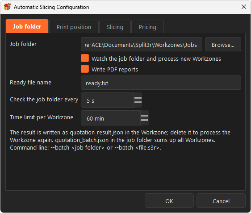Confirm settings with the OK button
Viewport: 251px width, 213px height.
click(169, 201)
